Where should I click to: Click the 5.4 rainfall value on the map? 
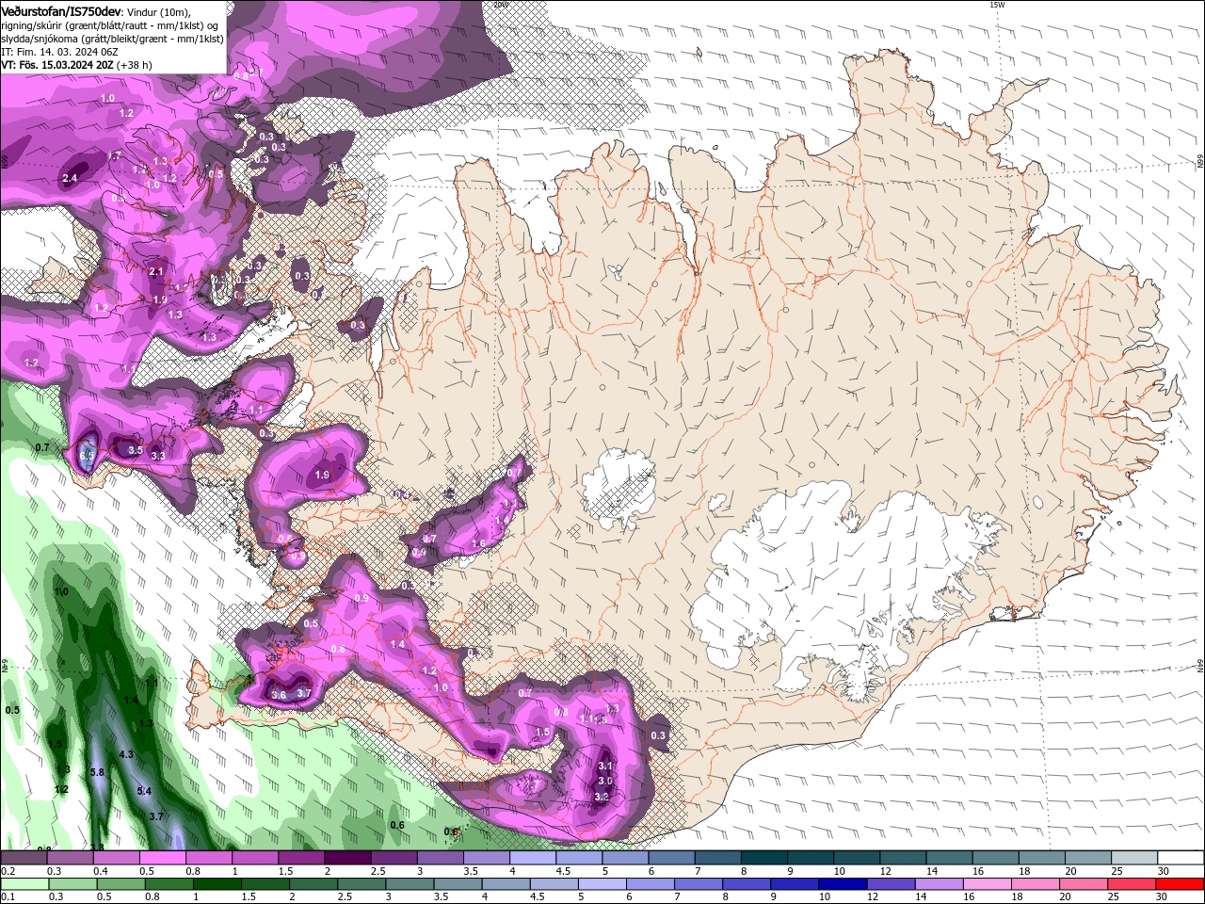click(x=144, y=791)
